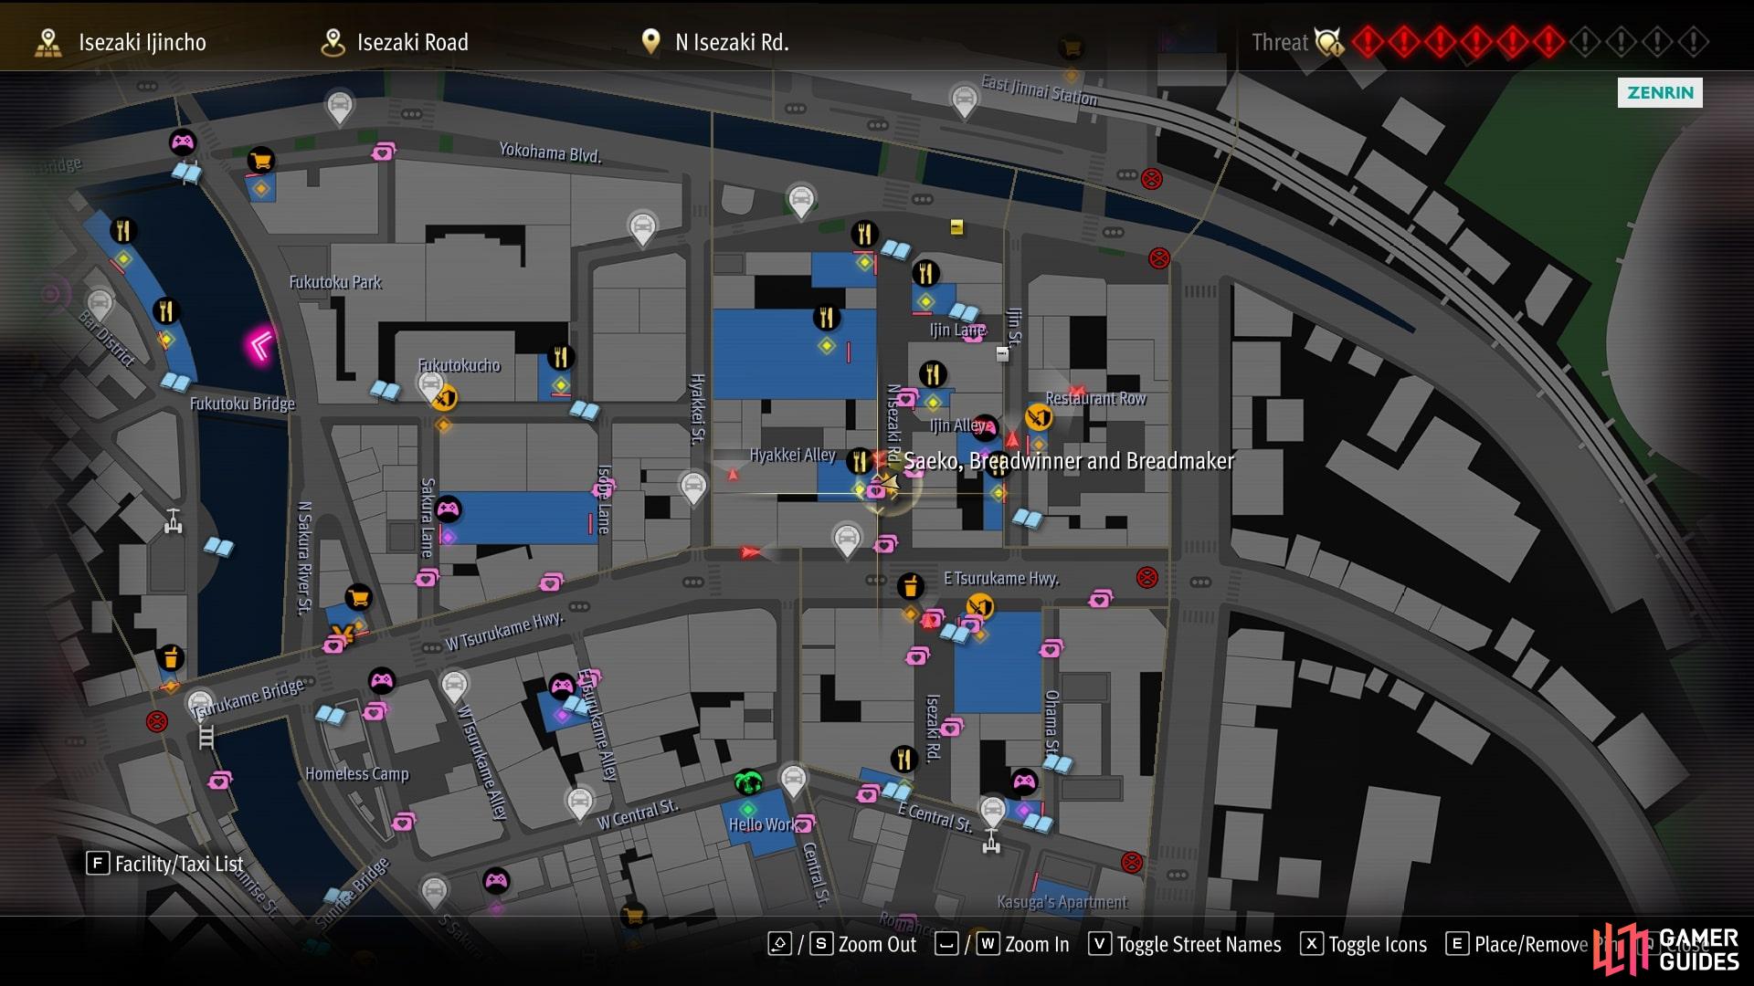This screenshot has height=986, width=1754.
Task: Select the orange substory icon on E Tsurukame Hwy.
Action: point(979,606)
